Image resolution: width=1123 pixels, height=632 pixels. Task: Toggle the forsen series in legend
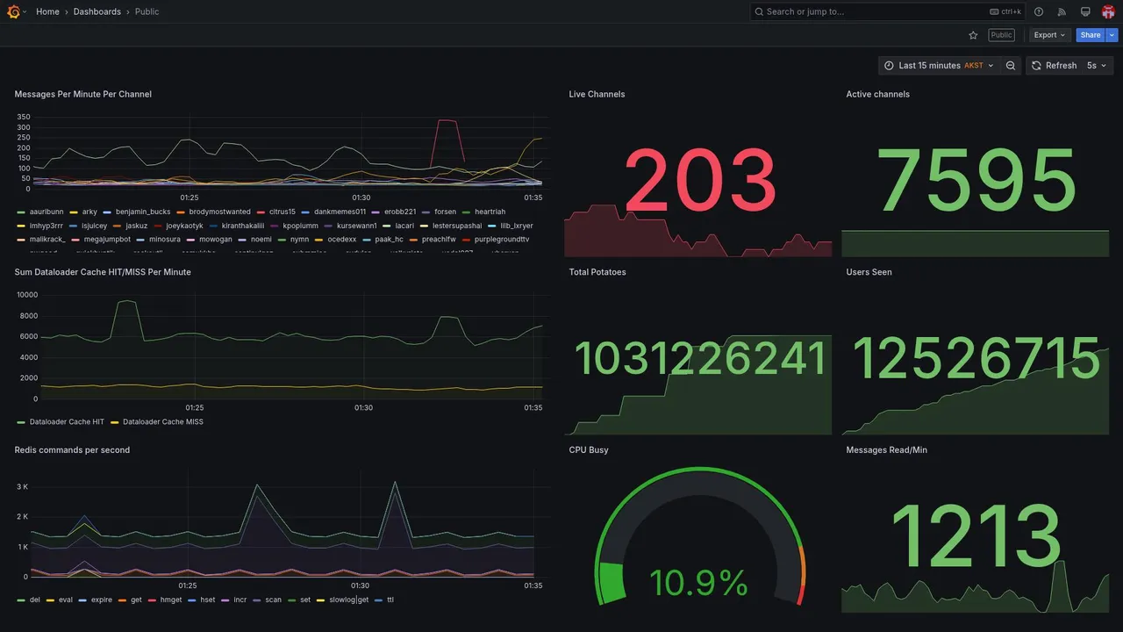[x=440, y=212]
